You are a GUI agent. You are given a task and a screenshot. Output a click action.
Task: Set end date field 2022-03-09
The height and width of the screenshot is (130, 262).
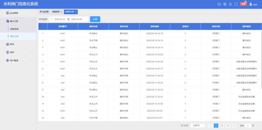click(77, 19)
